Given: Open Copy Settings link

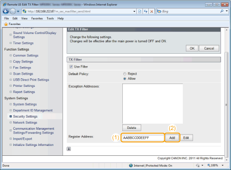Looking at the screenshot, I should pyautogui.click(x=23, y=61).
